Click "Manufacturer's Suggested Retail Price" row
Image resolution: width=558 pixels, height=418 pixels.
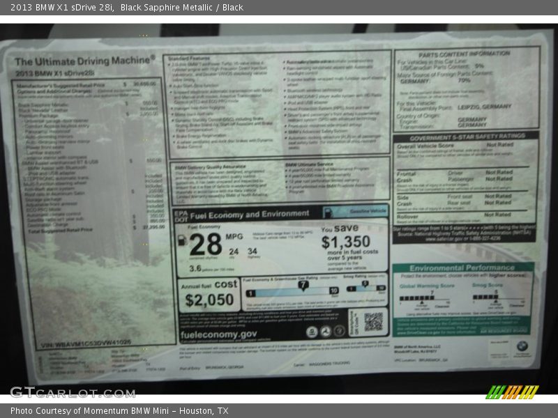(x=86, y=85)
